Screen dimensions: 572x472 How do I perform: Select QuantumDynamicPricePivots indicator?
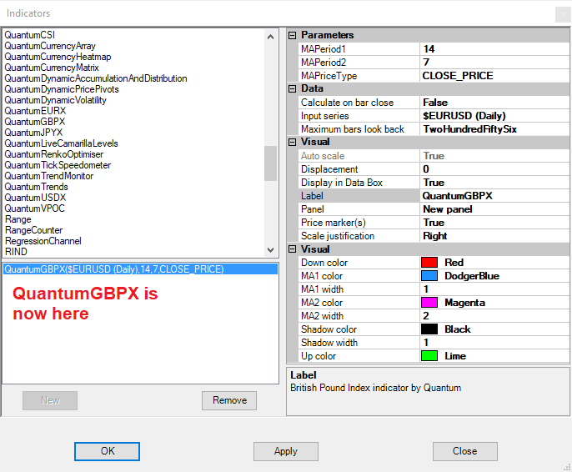pyautogui.click(x=62, y=89)
